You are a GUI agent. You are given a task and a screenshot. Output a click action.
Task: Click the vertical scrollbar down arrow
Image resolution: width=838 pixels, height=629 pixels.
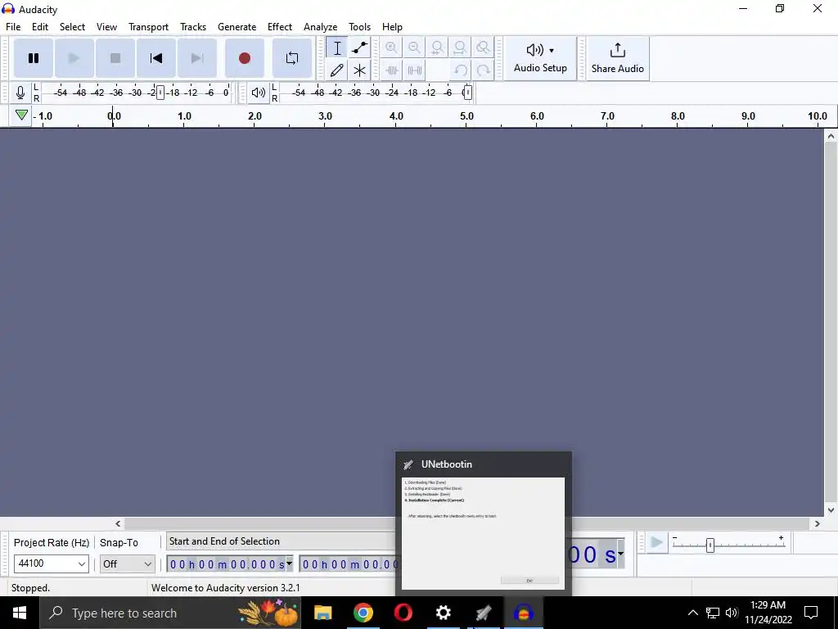(831, 509)
